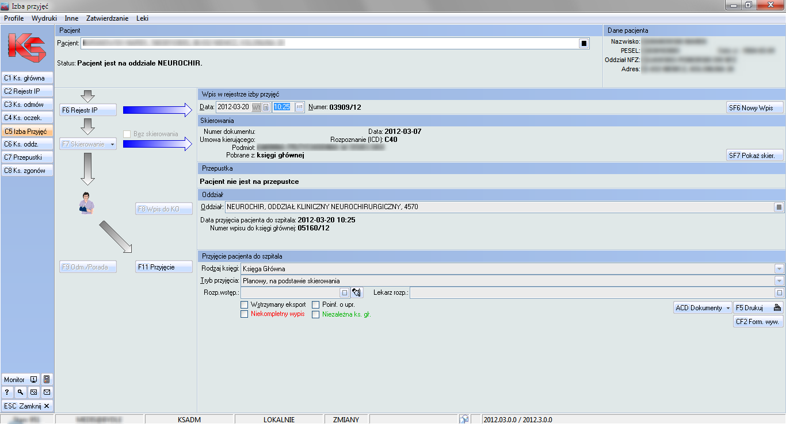Open the magnifier search icon in sidebar

[20, 392]
